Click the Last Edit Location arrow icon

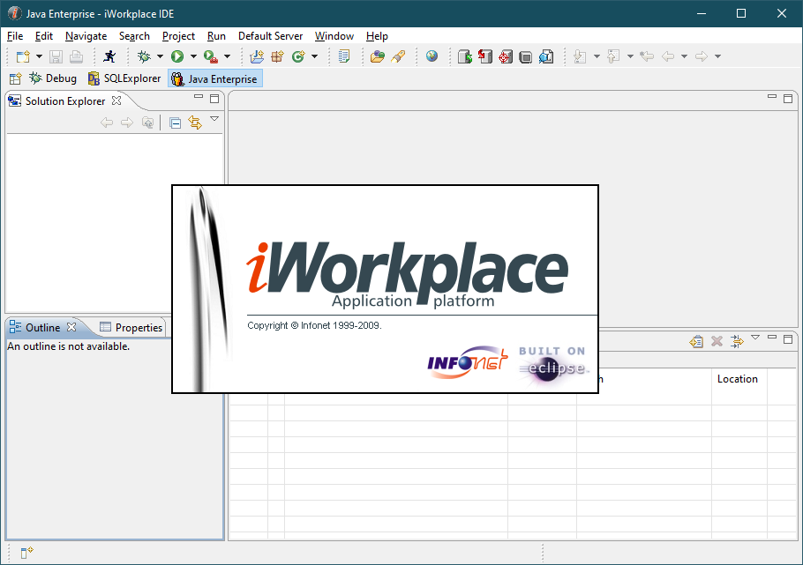(x=647, y=56)
